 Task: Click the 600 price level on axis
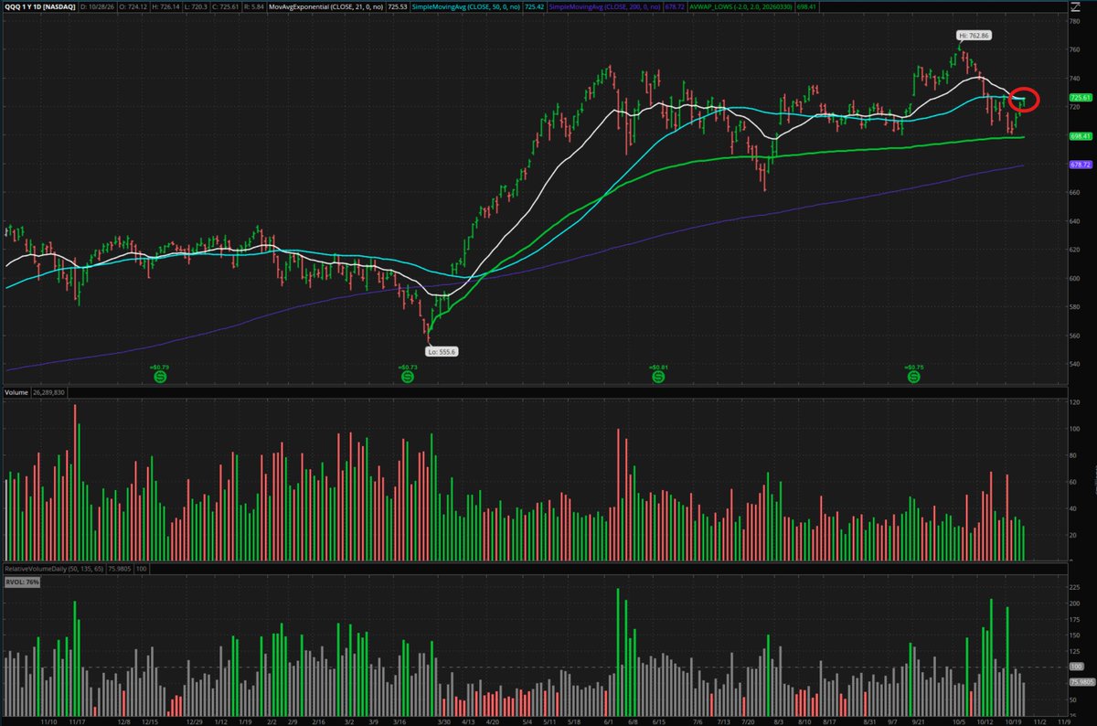(x=1075, y=278)
